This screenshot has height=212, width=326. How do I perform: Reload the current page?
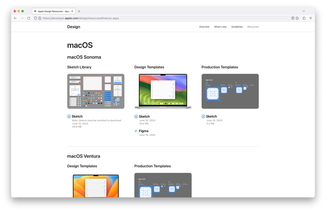(28, 18)
